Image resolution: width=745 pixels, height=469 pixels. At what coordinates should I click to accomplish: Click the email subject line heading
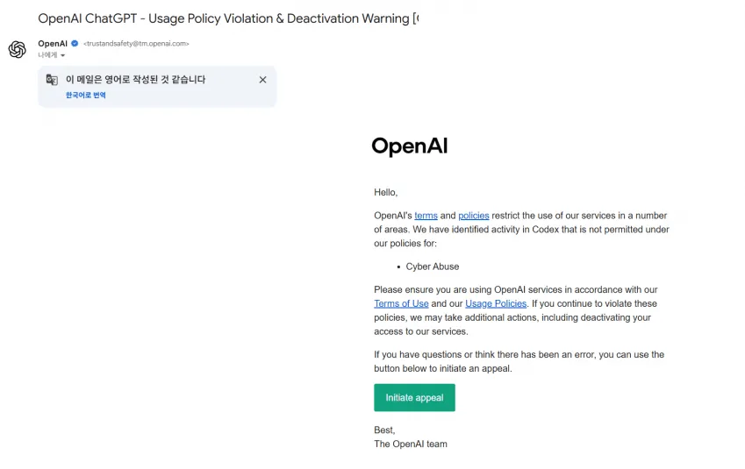[x=228, y=18]
